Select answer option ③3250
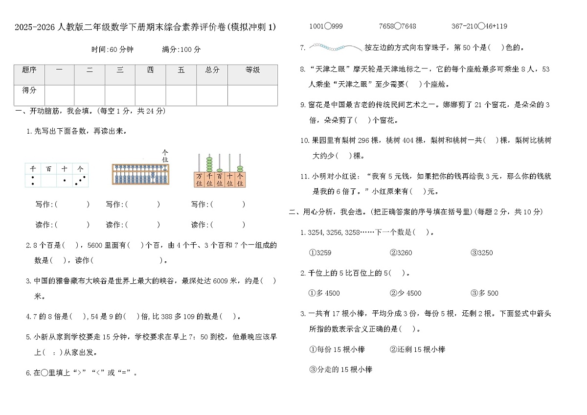 point(481,253)
